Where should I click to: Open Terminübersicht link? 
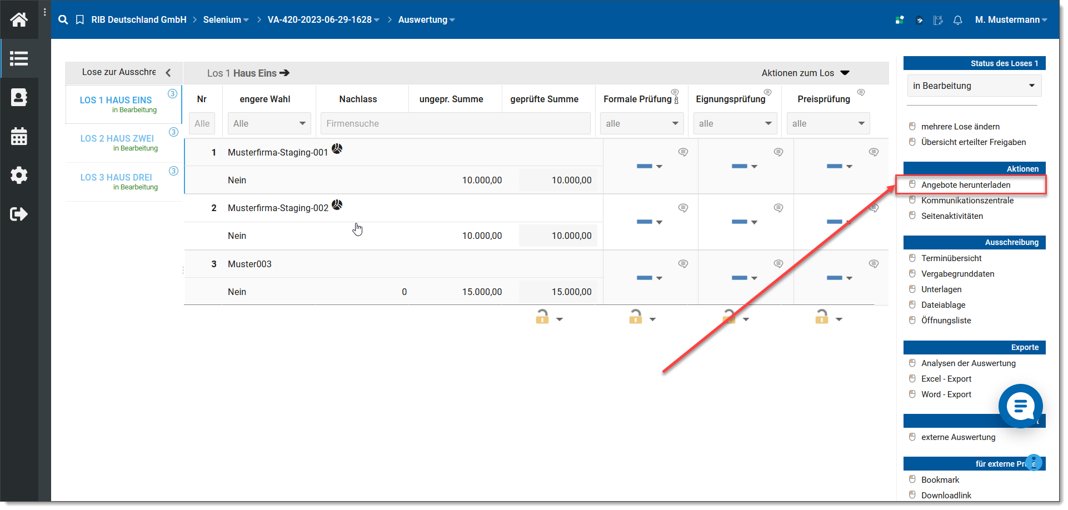[x=951, y=258]
